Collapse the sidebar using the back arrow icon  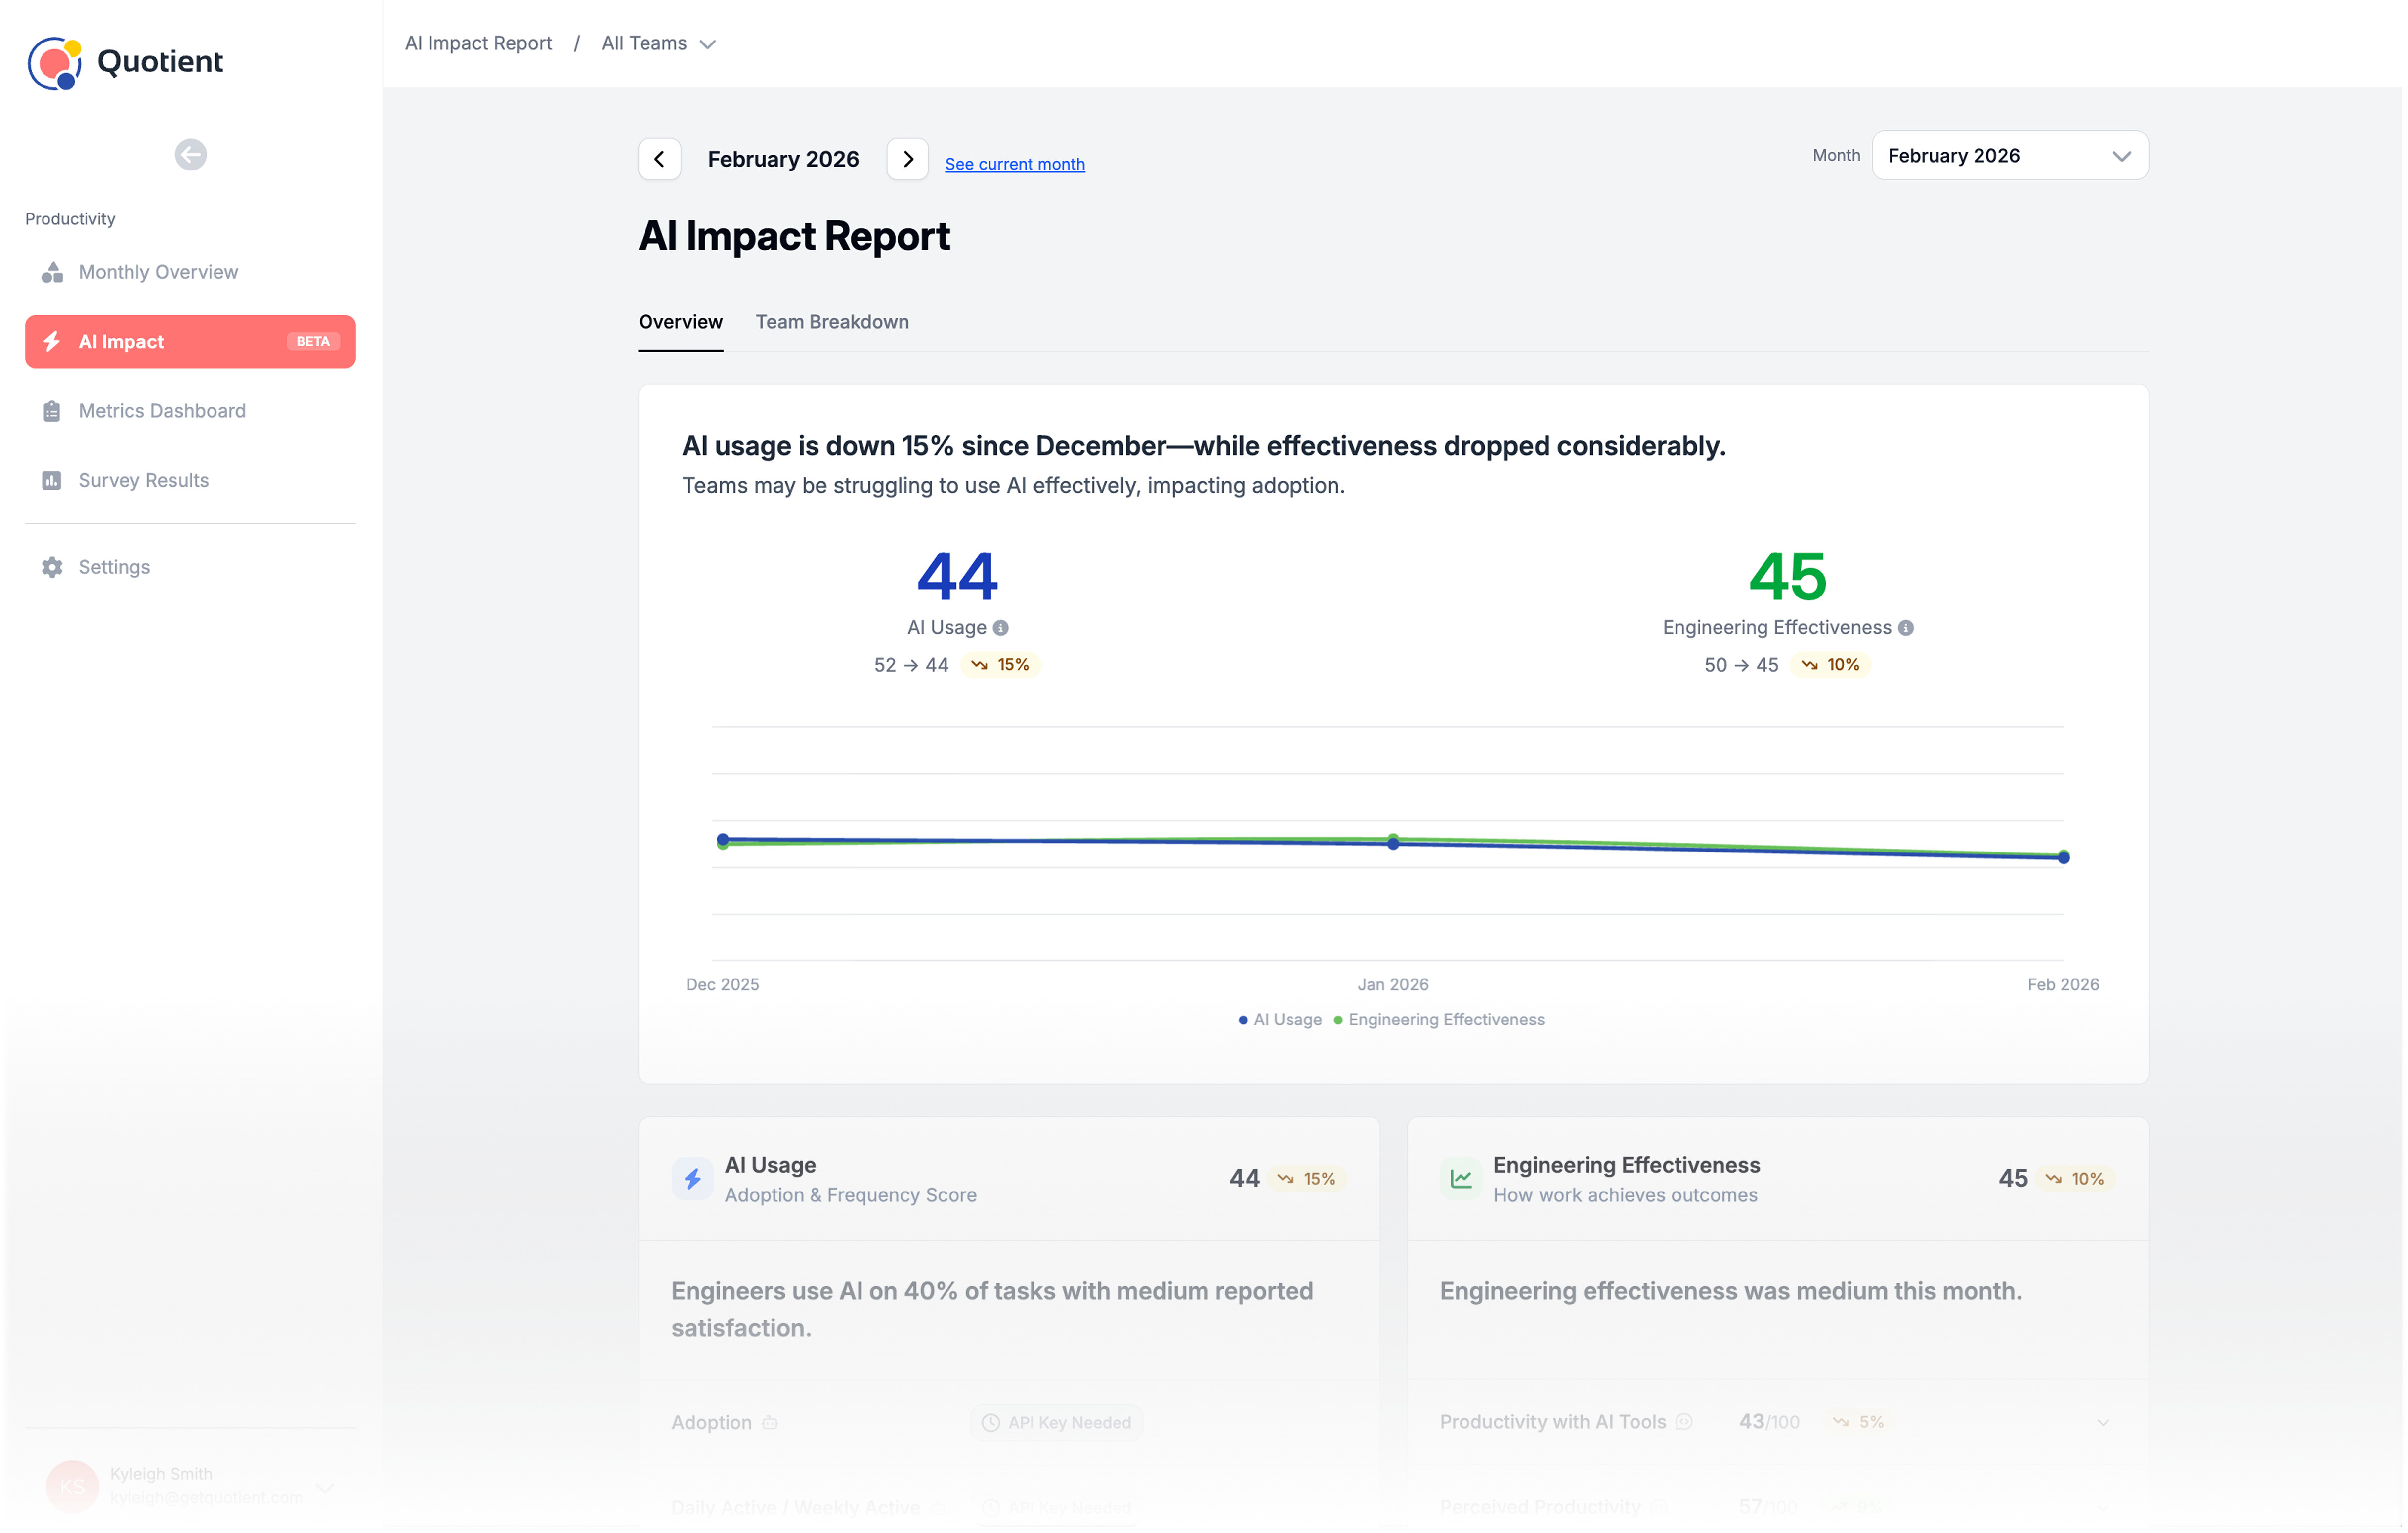coord(190,155)
